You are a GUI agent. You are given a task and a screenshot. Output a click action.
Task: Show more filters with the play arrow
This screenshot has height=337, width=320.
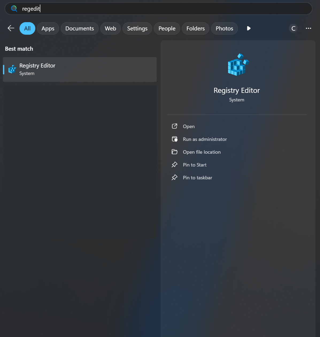249,28
